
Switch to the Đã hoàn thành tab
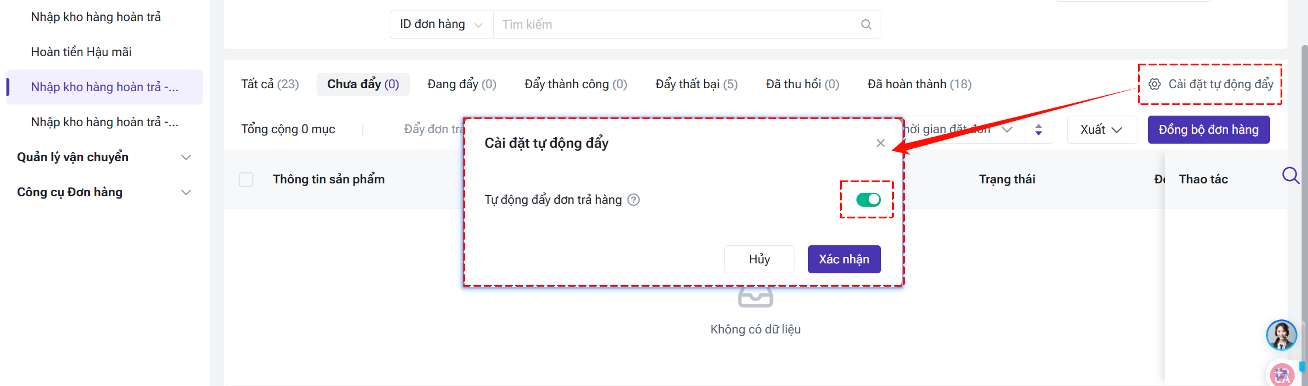pos(919,84)
